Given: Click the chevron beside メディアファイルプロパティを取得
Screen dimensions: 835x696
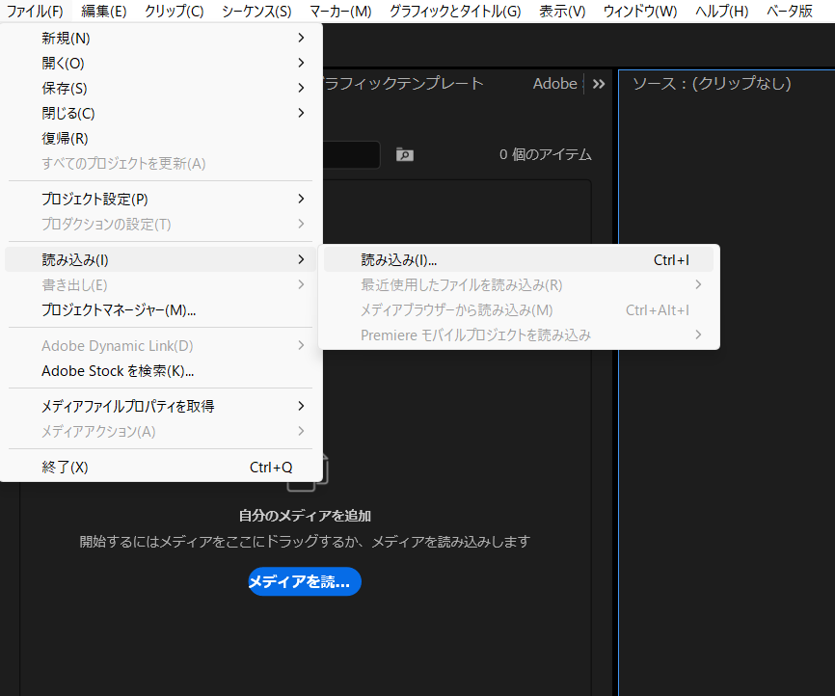Looking at the screenshot, I should 301,406.
